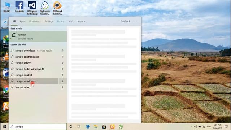Screen dimensions: 231x130
Task: Open uTorrent from the taskbar
Action: 121,127
